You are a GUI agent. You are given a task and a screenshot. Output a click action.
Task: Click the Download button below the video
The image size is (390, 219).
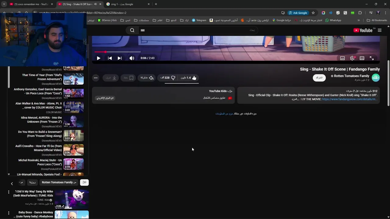pos(111,78)
